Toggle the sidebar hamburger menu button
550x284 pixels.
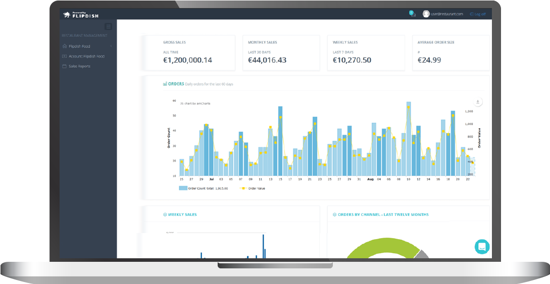pos(109,26)
